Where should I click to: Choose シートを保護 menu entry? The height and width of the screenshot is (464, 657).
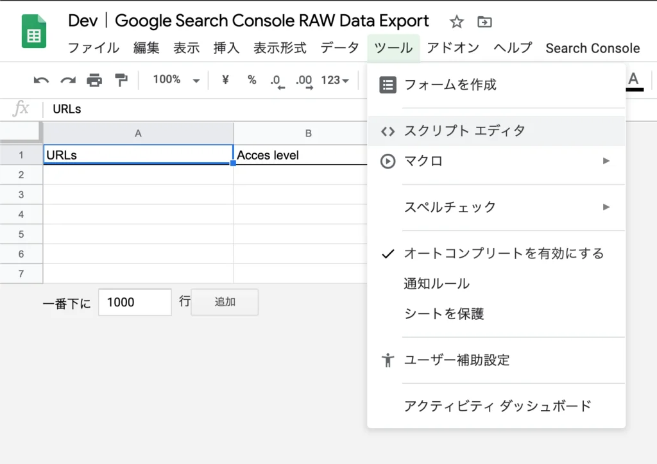click(x=496, y=314)
